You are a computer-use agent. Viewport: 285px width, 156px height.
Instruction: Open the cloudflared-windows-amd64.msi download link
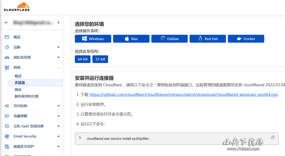point(183,95)
